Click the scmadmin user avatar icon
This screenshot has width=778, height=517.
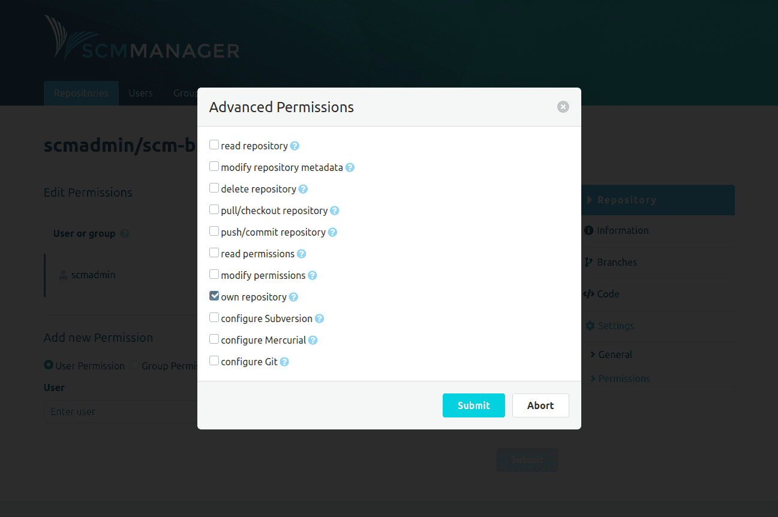click(x=64, y=275)
